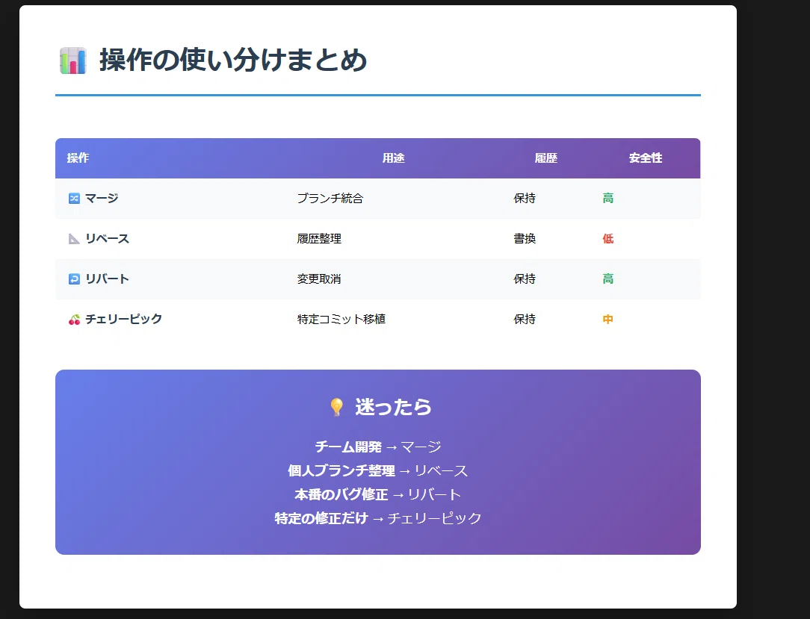Image resolution: width=810 pixels, height=619 pixels.
Task: Select the リバート operation cell
Action: 170,279
